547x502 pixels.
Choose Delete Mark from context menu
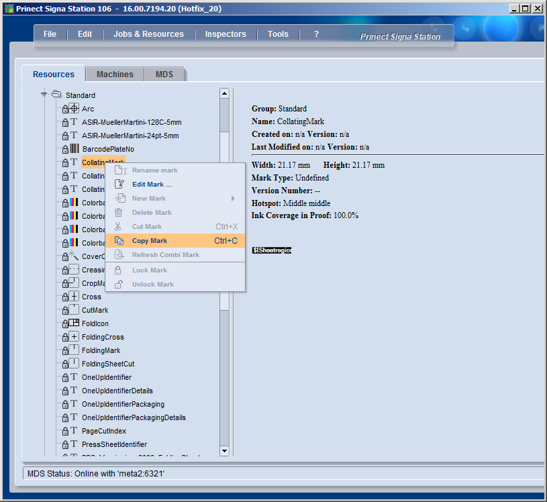(x=175, y=213)
